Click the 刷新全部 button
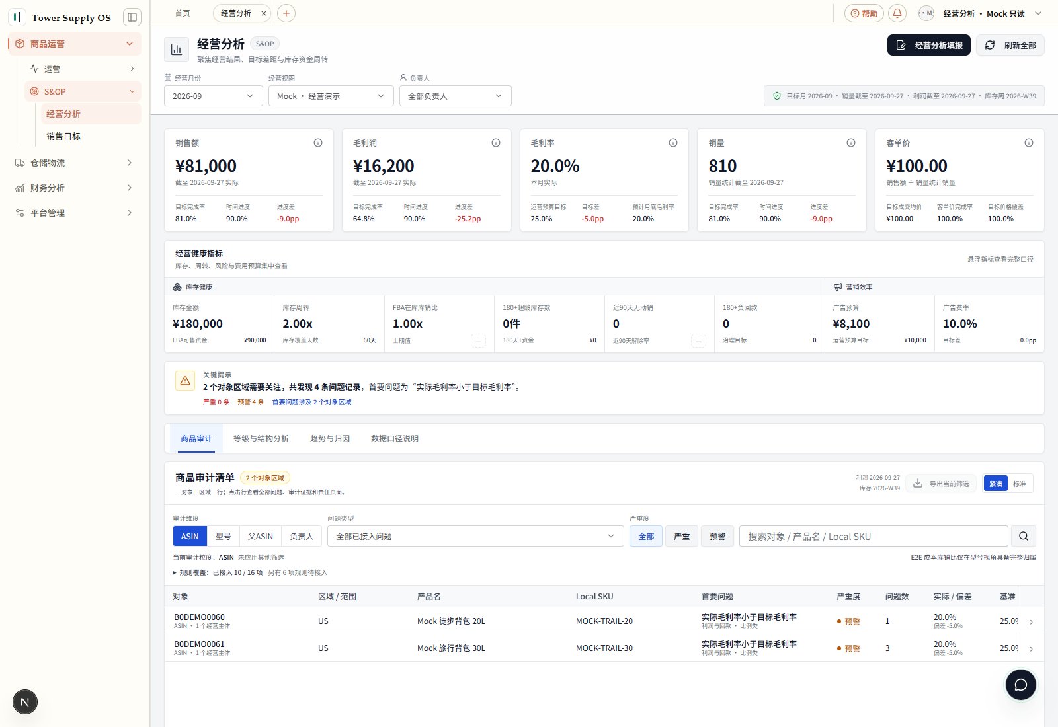Viewport: 1058px width, 727px height. pos(1010,45)
